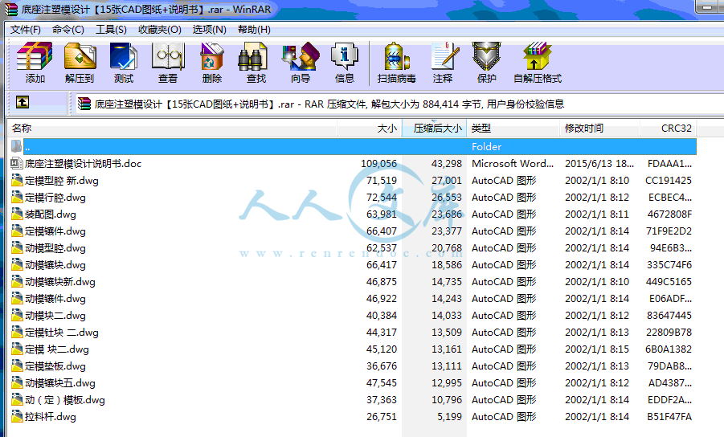Click the Microsoft Word... type cell

click(513, 163)
